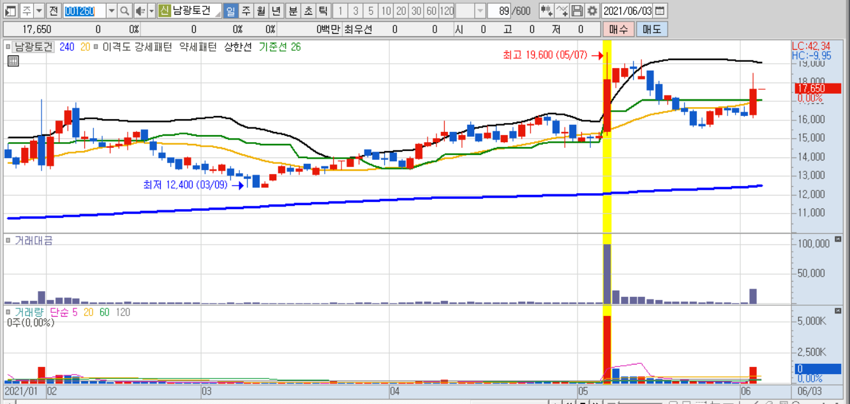Click the 240 moving average legend
Image resolution: width=850 pixels, height=404 pixels.
pos(67,47)
